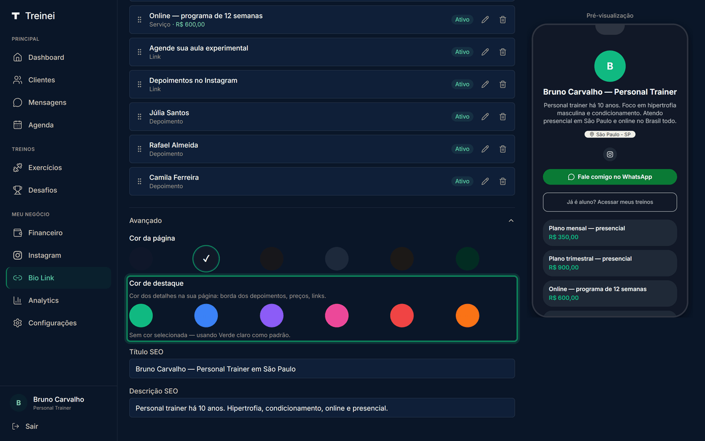This screenshot has height=441, width=705.
Task: Click the Descrição SEO input field
Action: 322,408
